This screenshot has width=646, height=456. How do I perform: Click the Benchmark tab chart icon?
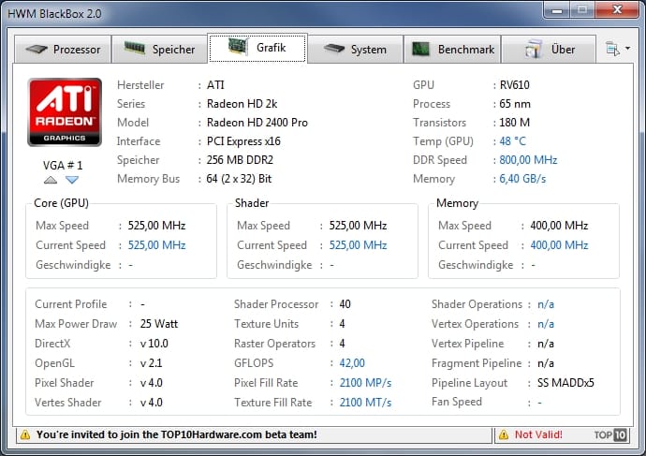(420, 49)
